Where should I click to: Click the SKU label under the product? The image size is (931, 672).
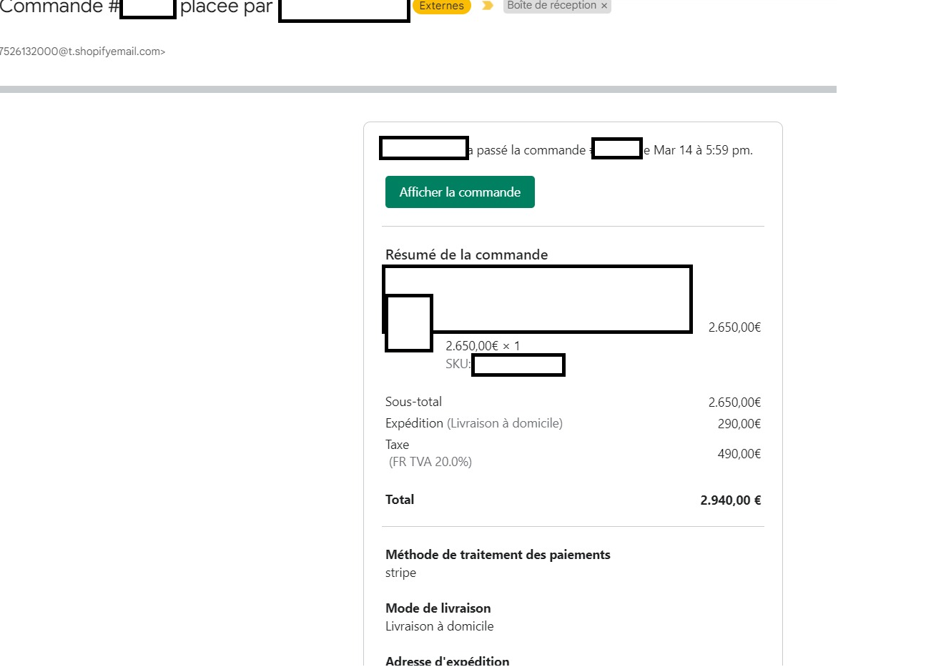458,364
